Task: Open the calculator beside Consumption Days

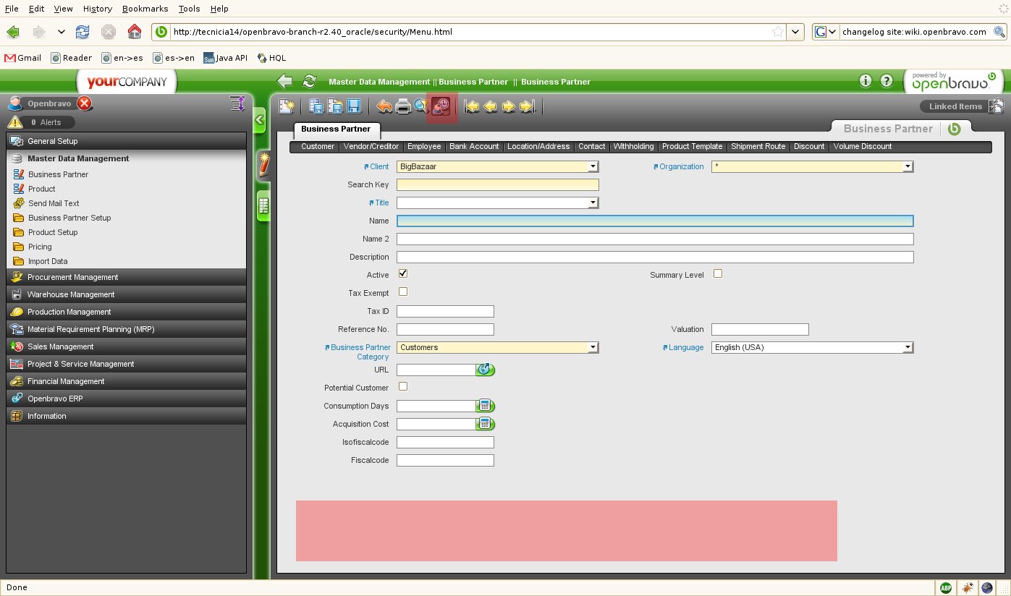Action: (x=485, y=406)
